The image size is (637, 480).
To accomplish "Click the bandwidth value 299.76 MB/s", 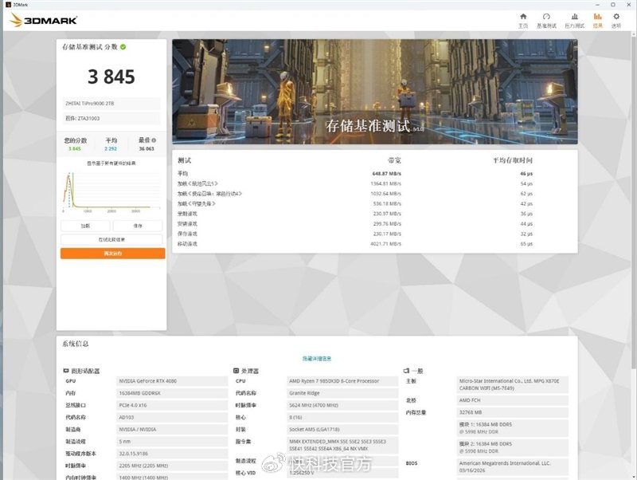I will pos(387,224).
